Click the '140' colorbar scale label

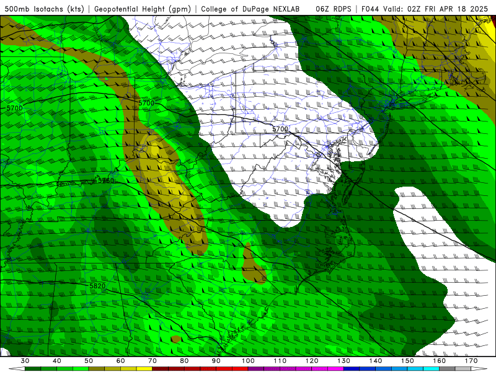[376, 361]
